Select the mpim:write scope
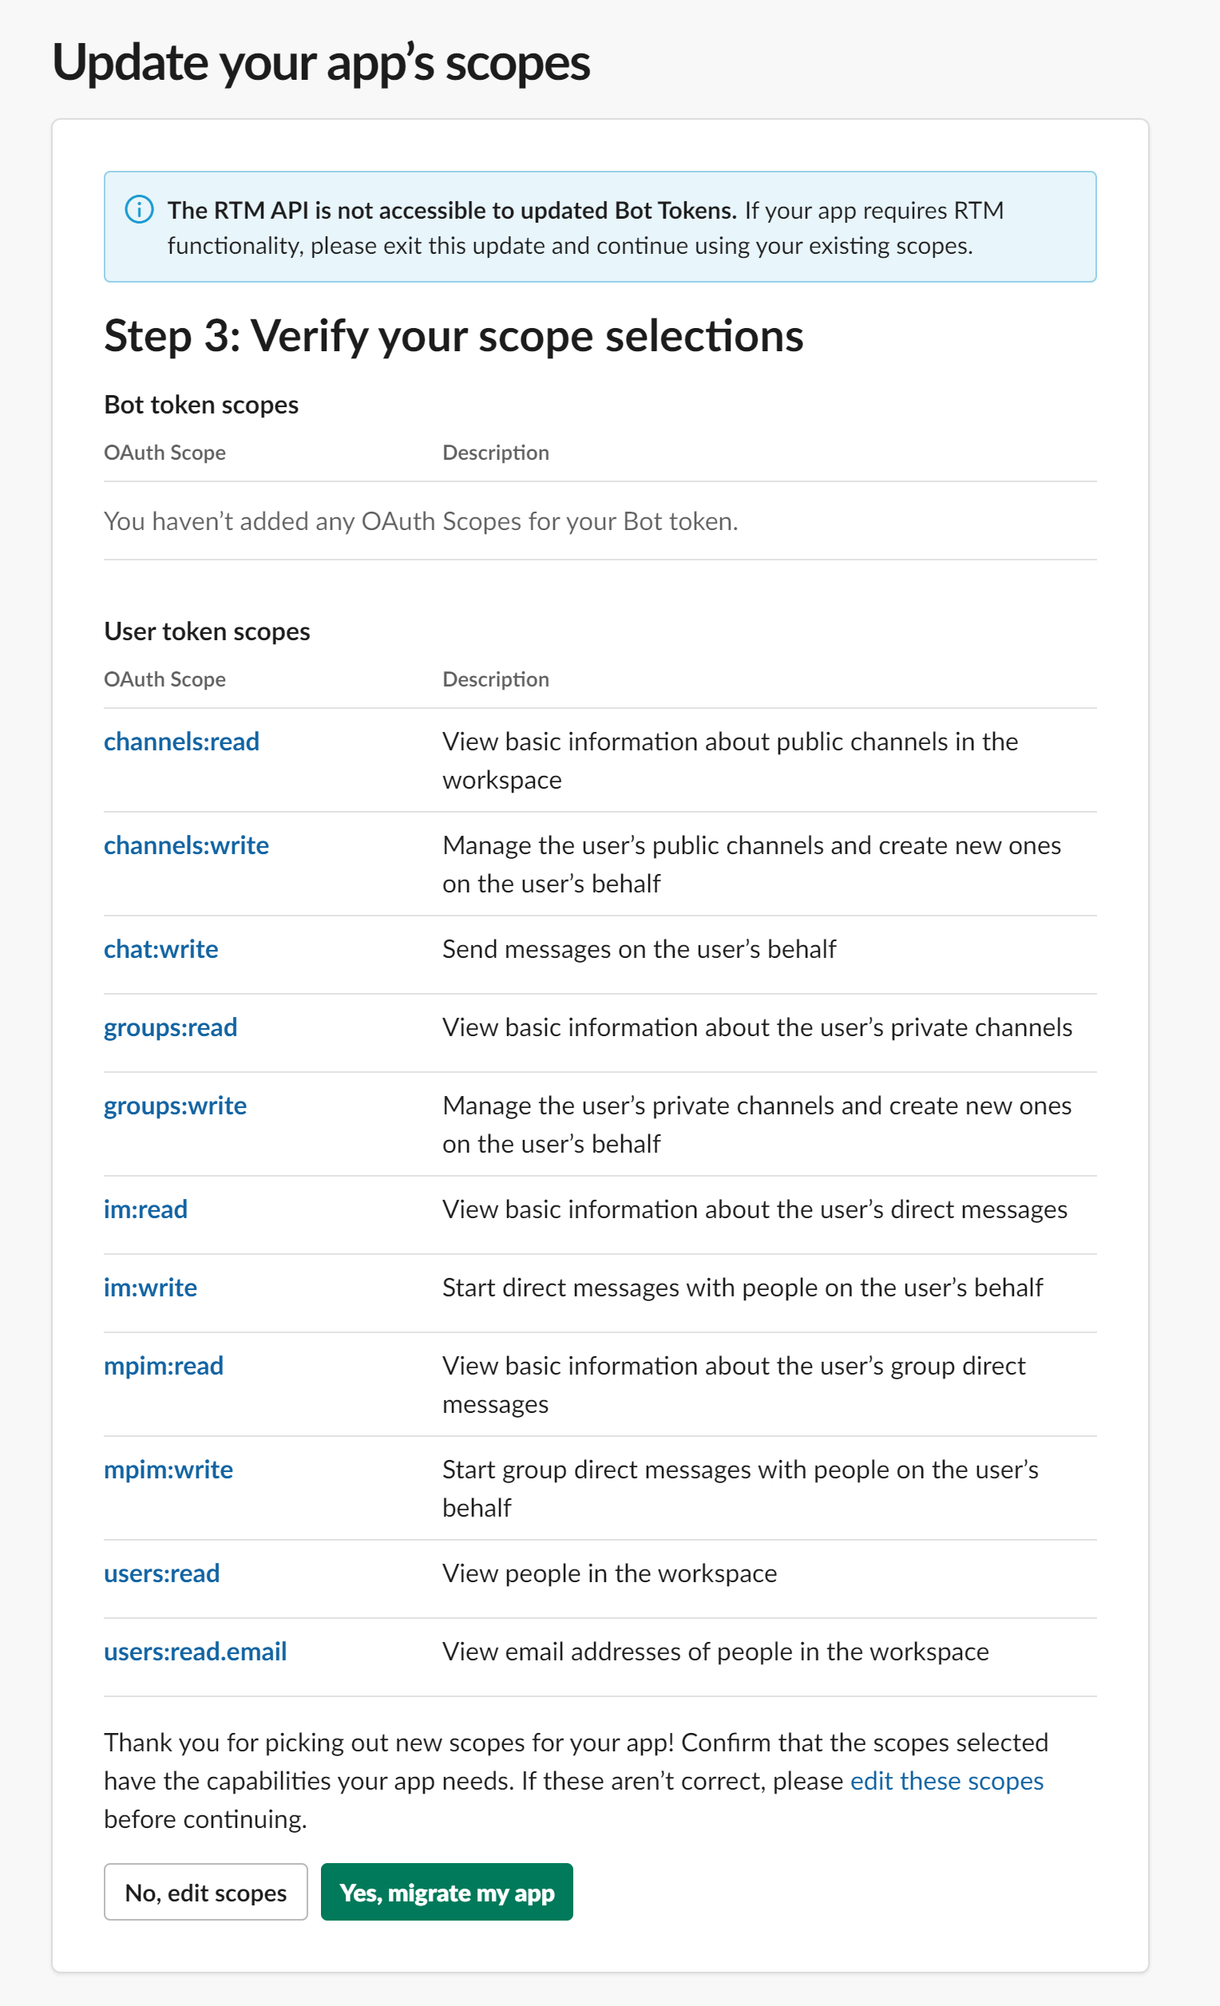Screen dimensions: 1220x2006 [168, 1469]
